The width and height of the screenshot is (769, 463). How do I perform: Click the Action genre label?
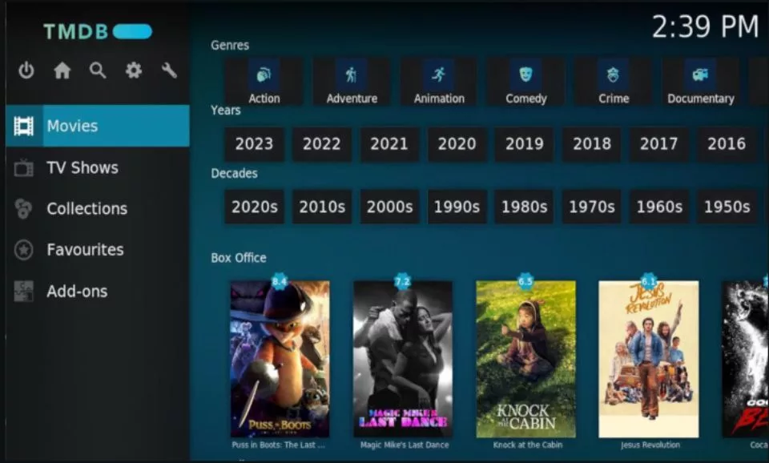click(x=264, y=99)
